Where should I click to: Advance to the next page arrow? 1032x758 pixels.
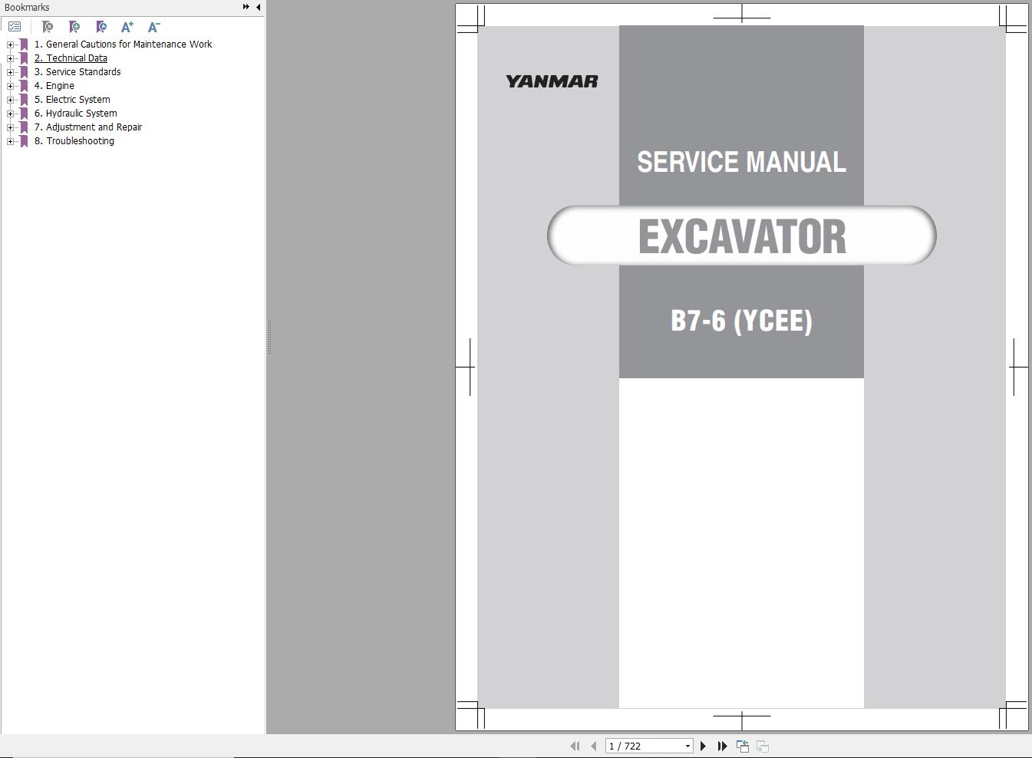704,745
